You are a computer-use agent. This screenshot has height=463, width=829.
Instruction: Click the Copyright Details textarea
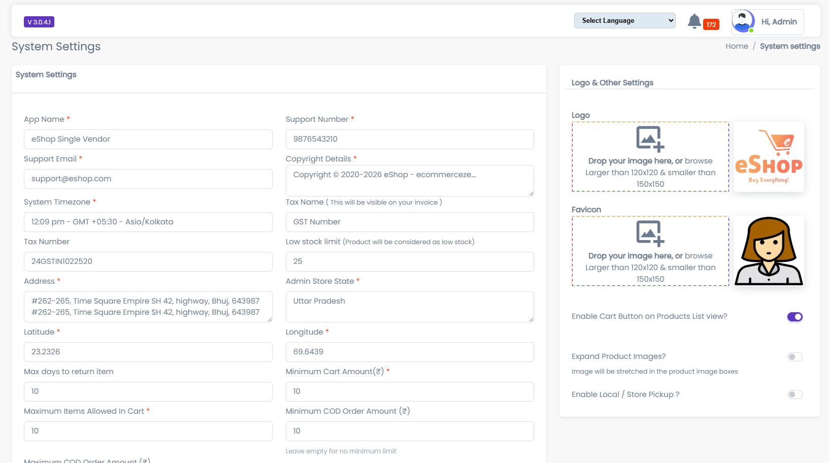click(x=410, y=181)
